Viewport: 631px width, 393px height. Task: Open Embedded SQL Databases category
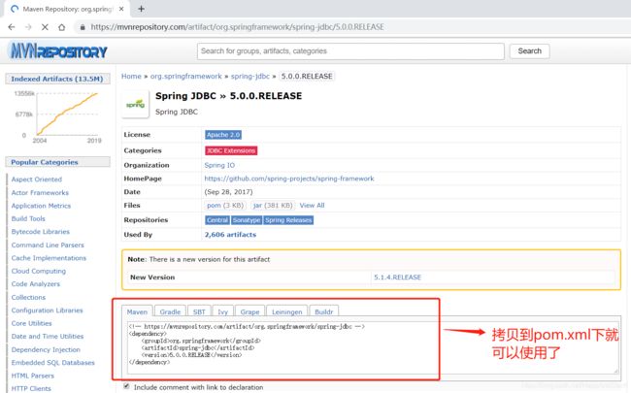coord(53,362)
